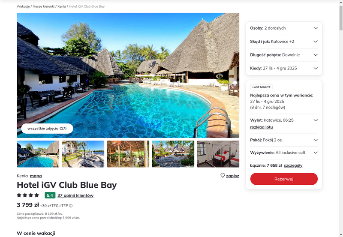Image resolution: width=343 pixels, height=237 pixels.
Task: Open the Pokój room type dropdown
Action: tap(284, 140)
